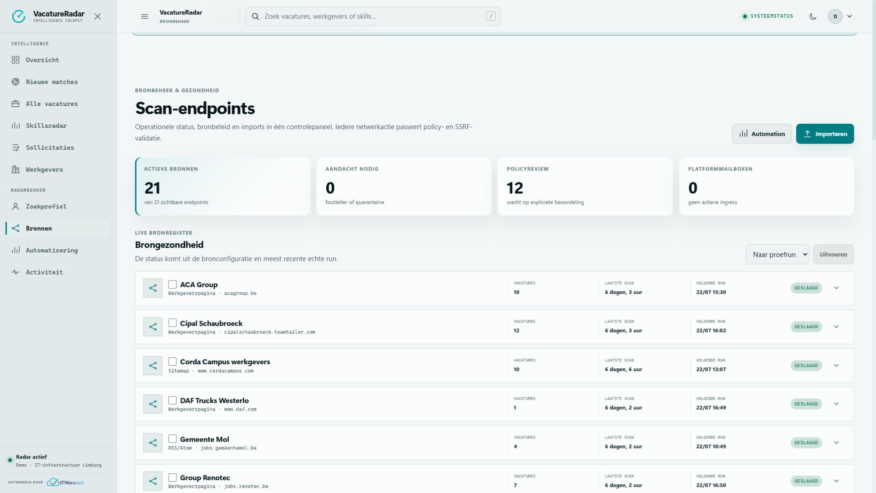This screenshot has width=876, height=493.
Task: Tick the ACA Group checkbox
Action: pyautogui.click(x=172, y=285)
